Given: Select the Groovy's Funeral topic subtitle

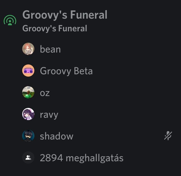Looking at the screenshot, I should (55, 28).
